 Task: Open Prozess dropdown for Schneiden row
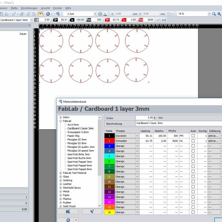(x=137, y=141)
